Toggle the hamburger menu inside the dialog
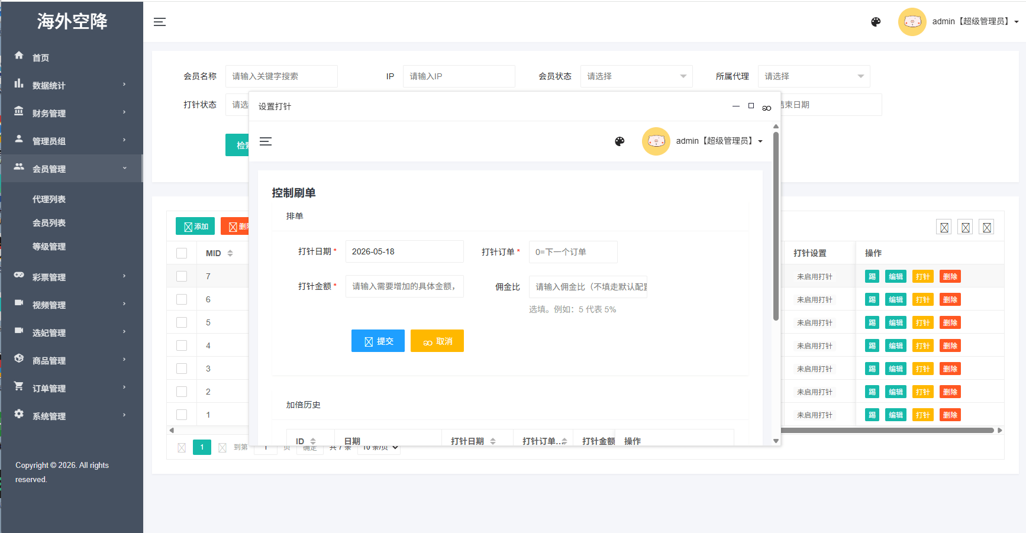This screenshot has width=1026, height=533. (x=266, y=141)
